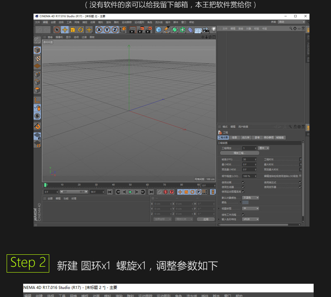This screenshot has height=297, width=331.
Task: Select the Move tool in top toolbar
Action: click(65, 30)
